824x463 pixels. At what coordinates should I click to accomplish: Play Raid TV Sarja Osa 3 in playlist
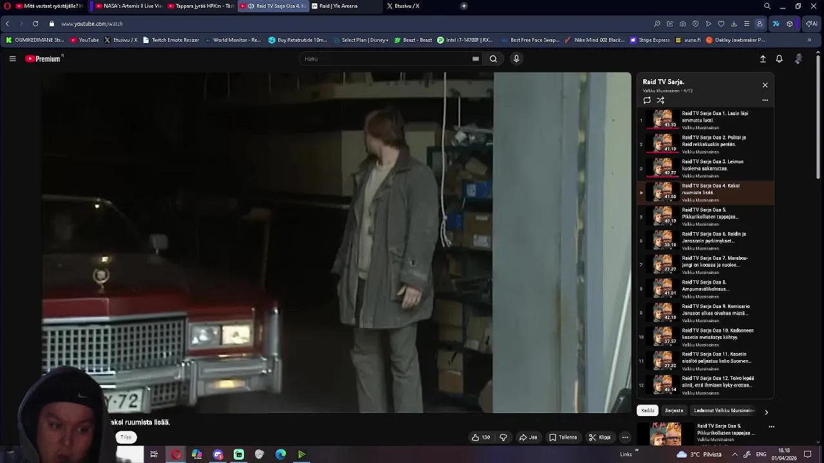(706, 168)
